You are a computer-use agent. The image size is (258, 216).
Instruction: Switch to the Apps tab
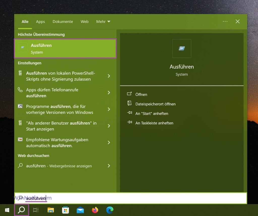click(40, 21)
